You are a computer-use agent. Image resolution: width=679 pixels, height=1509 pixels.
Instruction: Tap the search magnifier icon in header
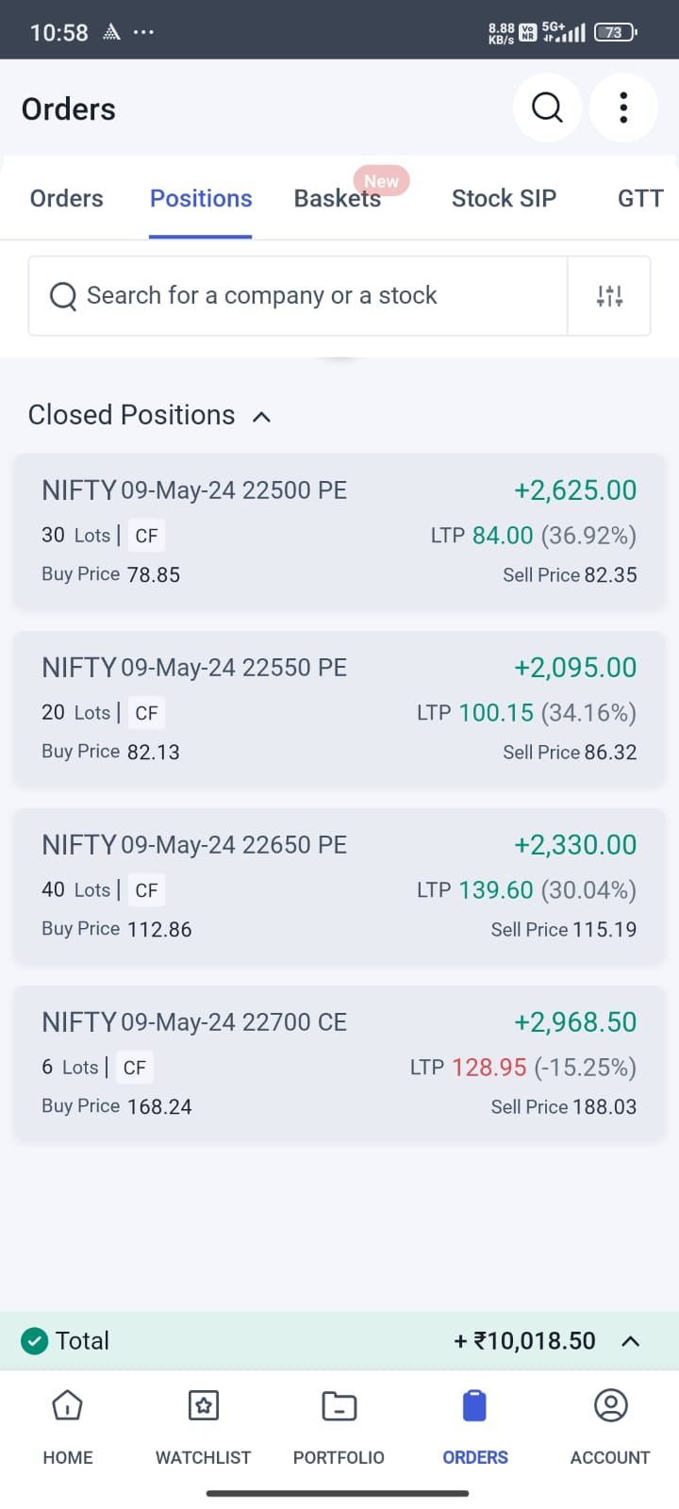pyautogui.click(x=547, y=108)
